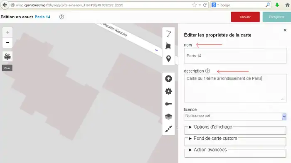
Task: Select the draw polygon tool
Action: [168, 46]
